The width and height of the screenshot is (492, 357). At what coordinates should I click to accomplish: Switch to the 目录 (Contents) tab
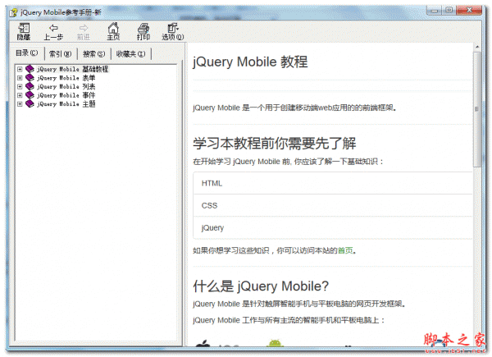[x=27, y=53]
